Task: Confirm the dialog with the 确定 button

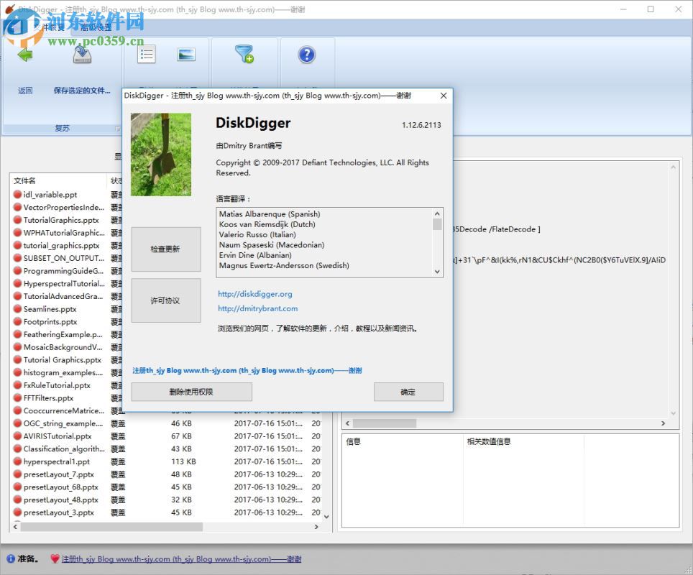Action: tap(408, 392)
